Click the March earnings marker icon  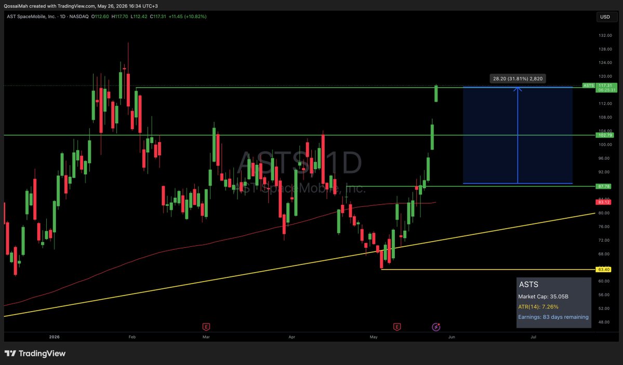[206, 327]
